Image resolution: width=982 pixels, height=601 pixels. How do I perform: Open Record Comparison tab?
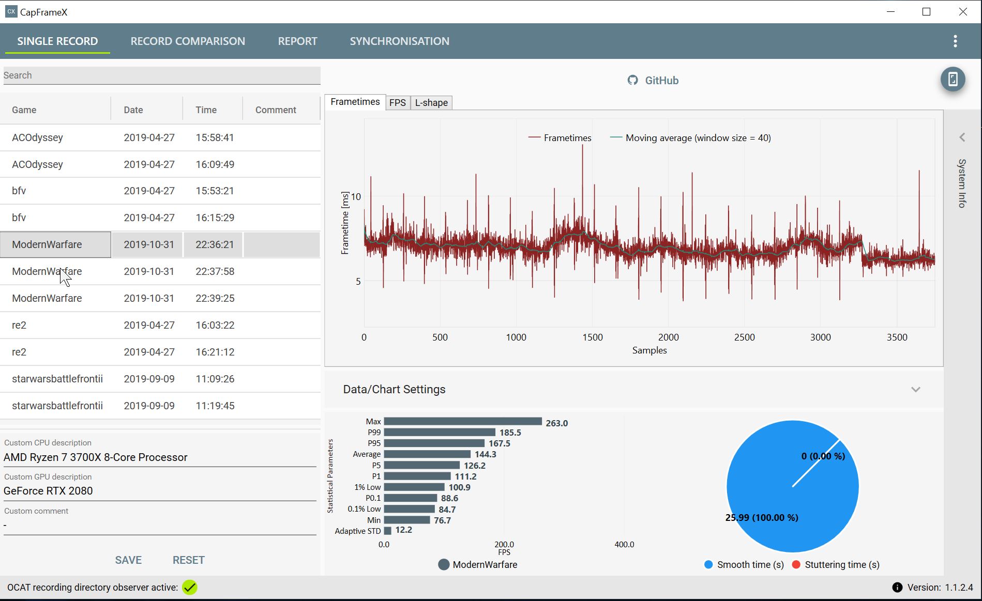188,41
